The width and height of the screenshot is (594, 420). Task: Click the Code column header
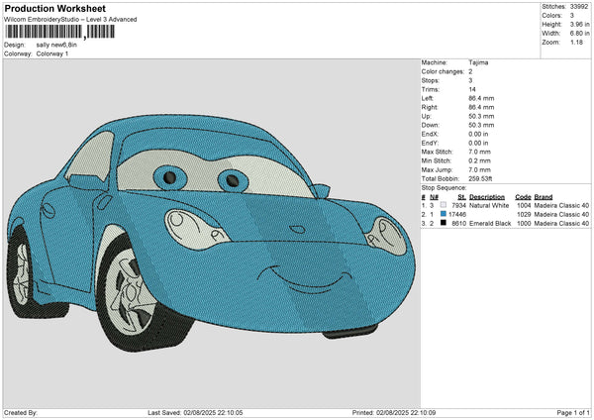[x=524, y=196]
